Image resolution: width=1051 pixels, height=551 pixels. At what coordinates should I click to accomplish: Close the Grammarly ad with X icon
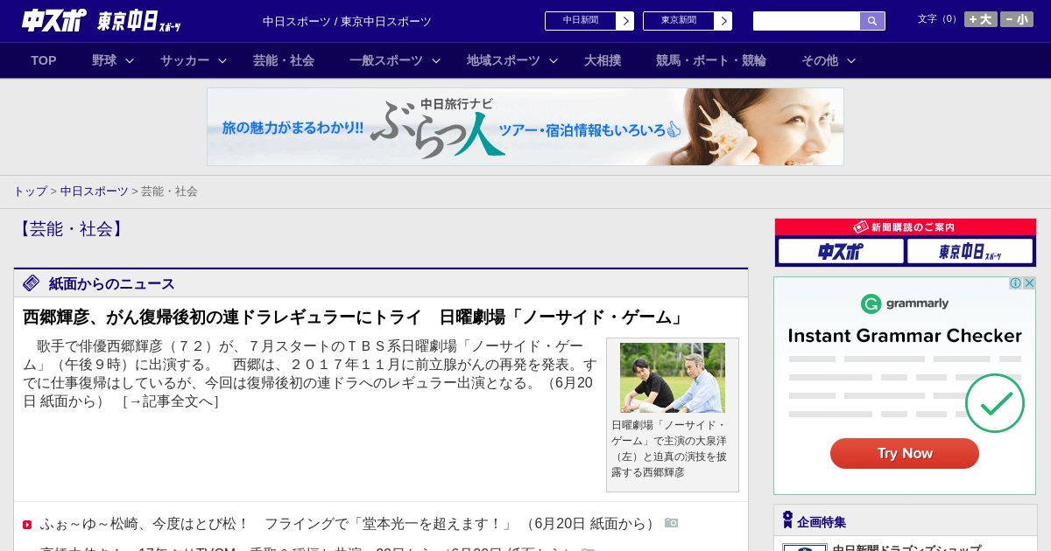pos(1030,282)
